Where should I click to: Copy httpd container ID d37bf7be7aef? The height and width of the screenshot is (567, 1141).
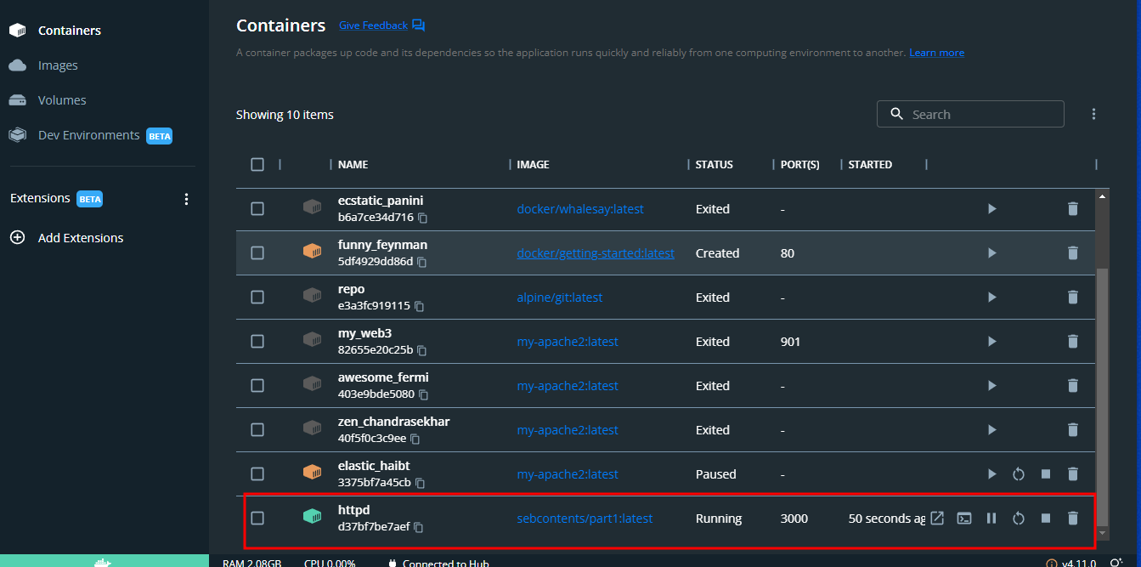[x=418, y=527]
